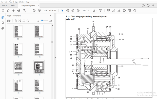This screenshot has width=157, height=99.
Task: Select page thumbnail 3-10
Action: [39, 31]
